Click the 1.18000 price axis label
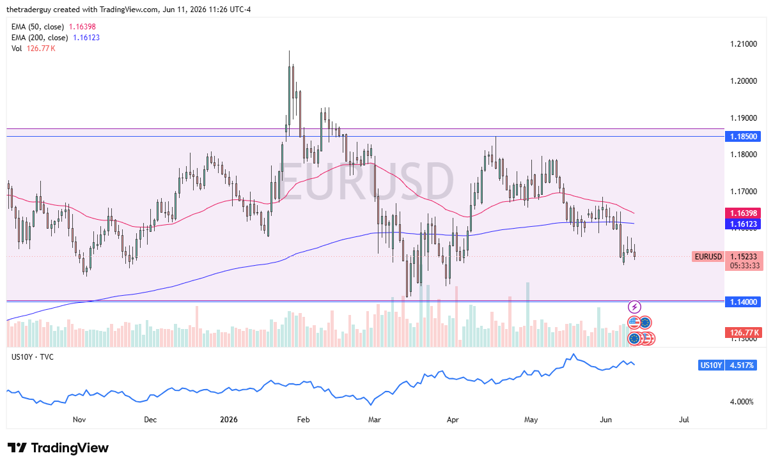This screenshot has width=773, height=467. (744, 155)
